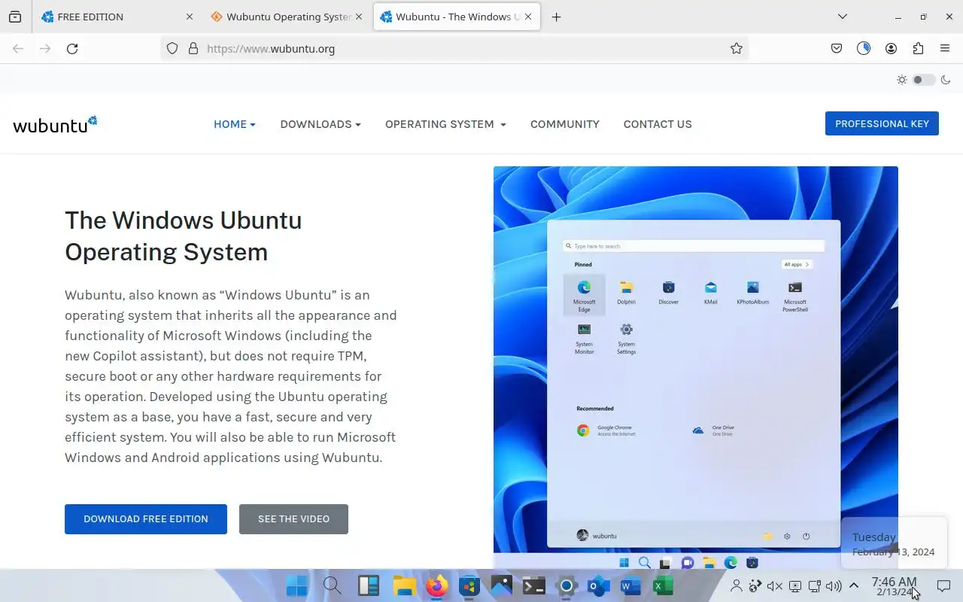Open a new browser tab
The height and width of the screenshot is (602, 963).
click(556, 17)
